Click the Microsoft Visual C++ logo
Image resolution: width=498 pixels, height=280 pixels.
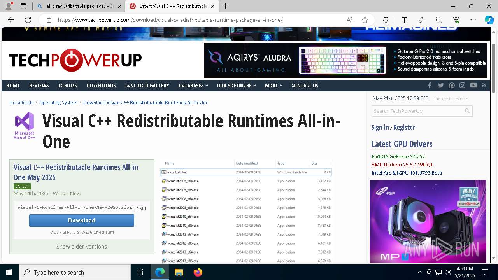tap(25, 126)
